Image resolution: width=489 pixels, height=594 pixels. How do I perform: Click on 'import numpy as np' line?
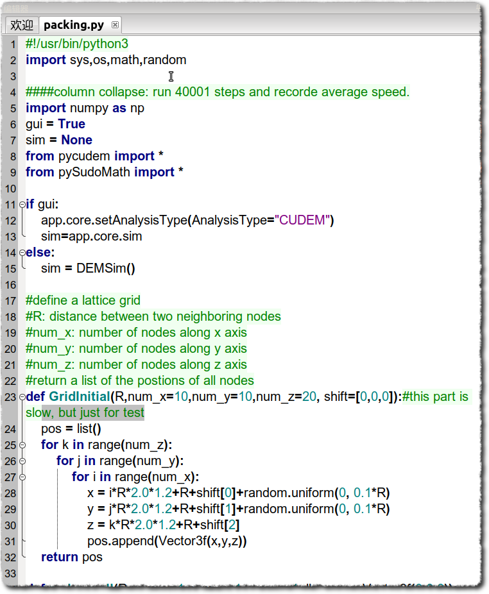pos(85,108)
